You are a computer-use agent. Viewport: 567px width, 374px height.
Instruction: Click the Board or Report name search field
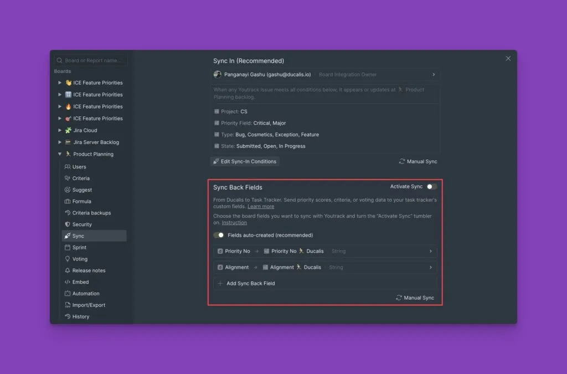coord(91,60)
